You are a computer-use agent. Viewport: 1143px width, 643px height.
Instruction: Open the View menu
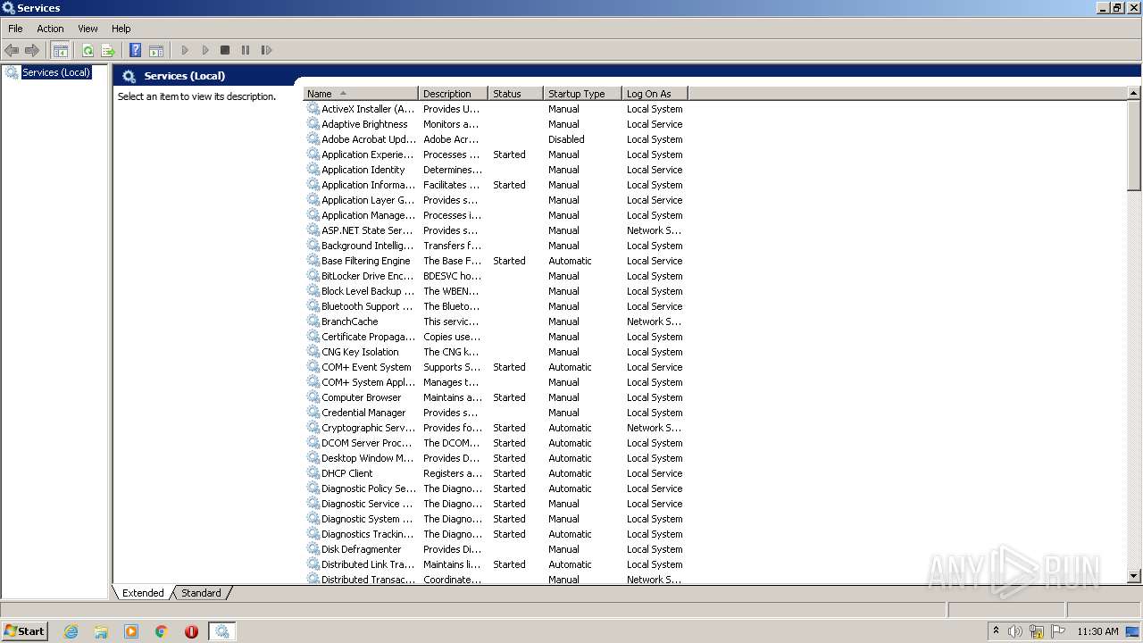[x=88, y=29]
